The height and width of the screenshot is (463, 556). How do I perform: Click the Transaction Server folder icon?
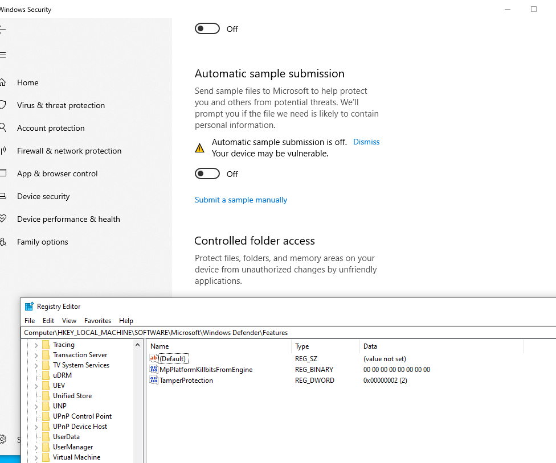46,355
